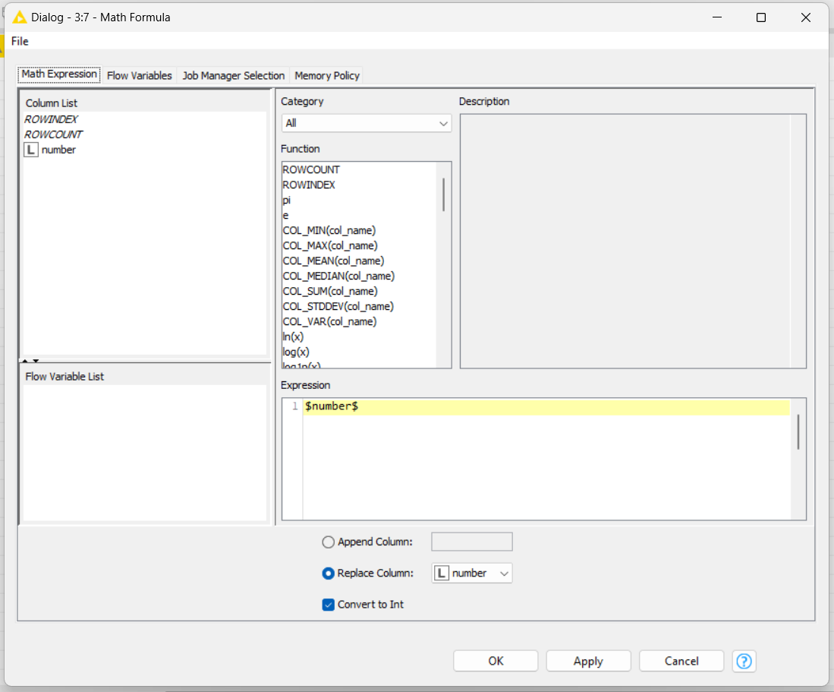Open the Replace Column number dropdown
Viewport: 834px width, 692px height.
click(472, 574)
